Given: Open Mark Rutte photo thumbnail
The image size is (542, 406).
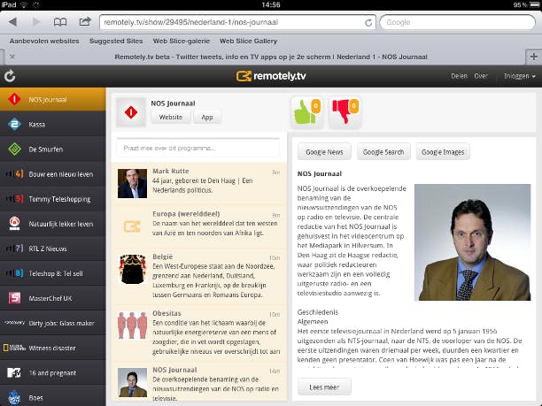Looking at the screenshot, I should click(x=132, y=183).
